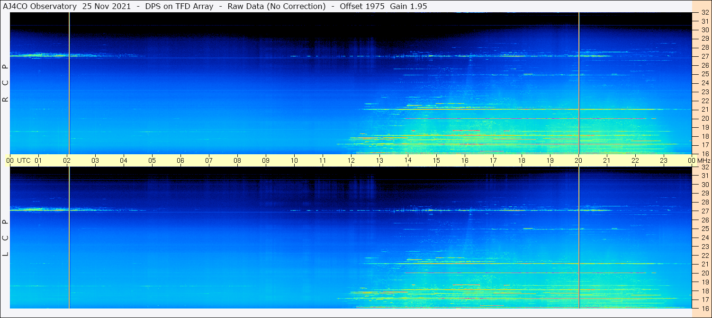
Task: Click hour label "05" on UTC axis
Action: point(152,160)
